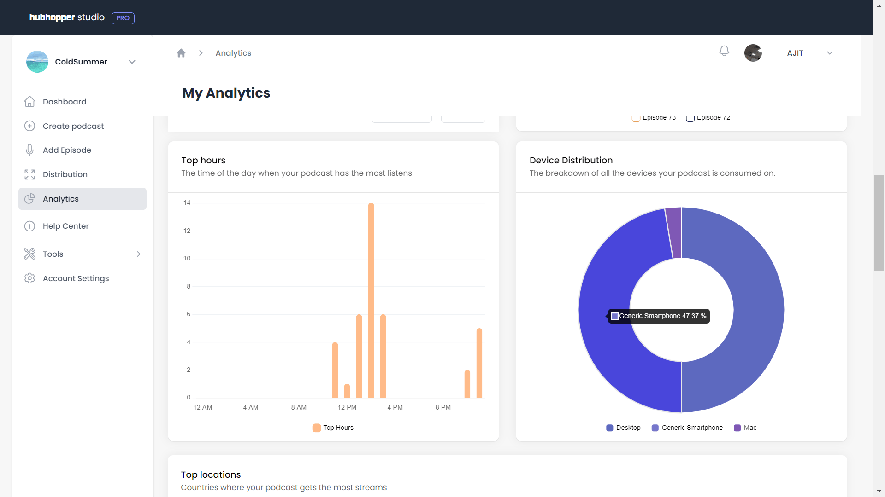
Task: Select Analytics in the sidebar
Action: (61, 199)
